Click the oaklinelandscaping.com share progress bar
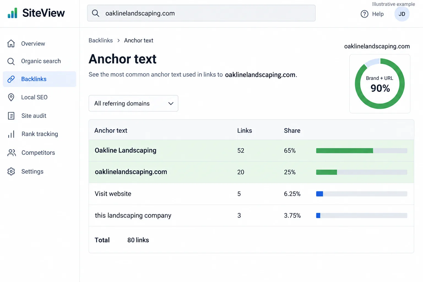The height and width of the screenshot is (282, 423). coord(362,172)
